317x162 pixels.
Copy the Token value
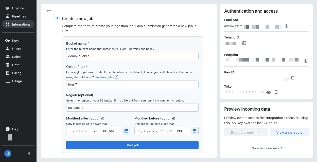tap(276, 92)
